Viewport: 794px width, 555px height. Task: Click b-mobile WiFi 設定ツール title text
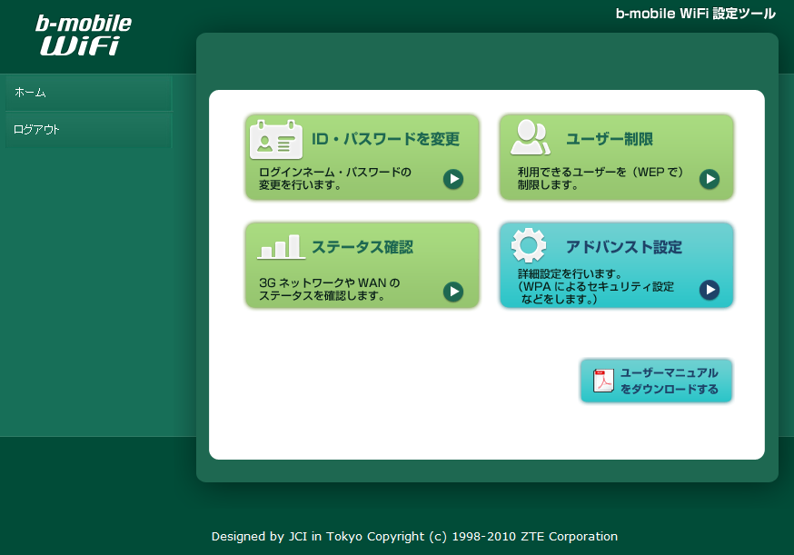695,14
